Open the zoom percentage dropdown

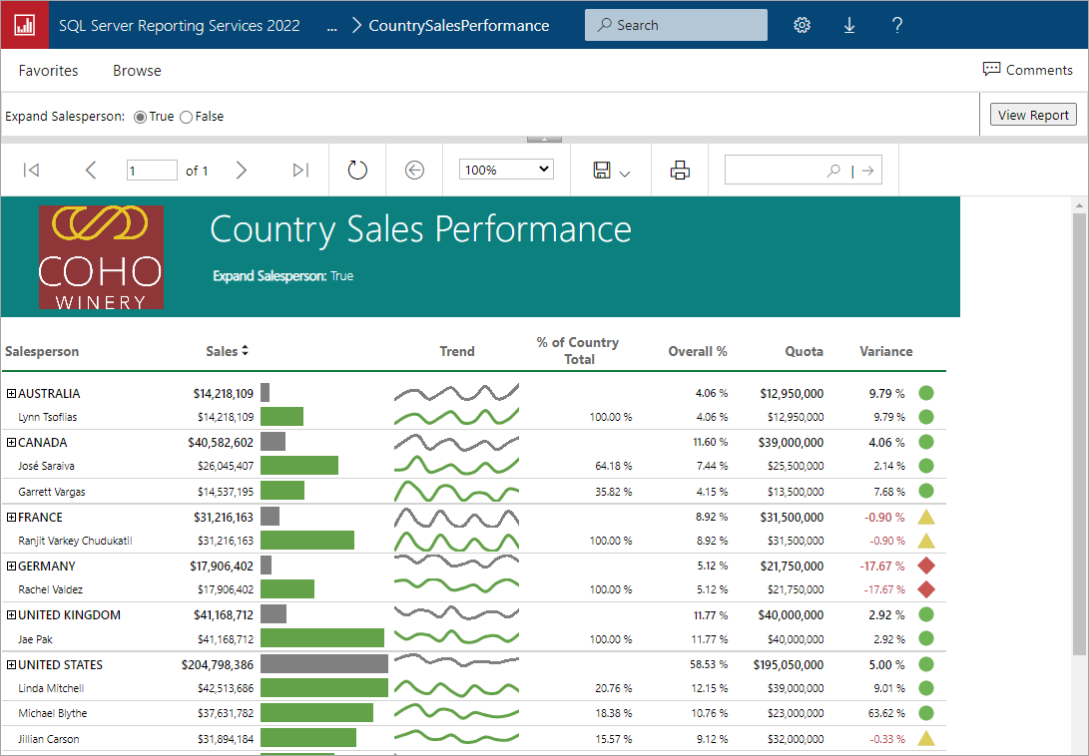click(x=505, y=169)
